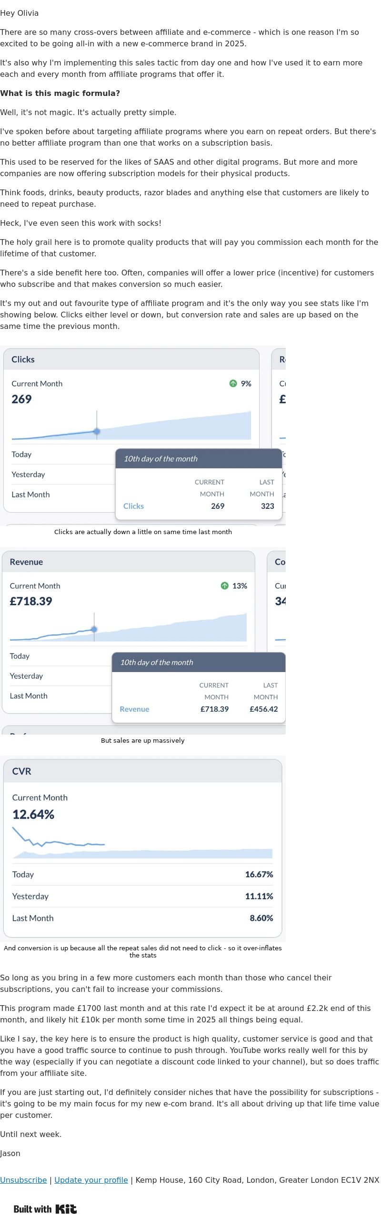The image size is (381, 1220).
Task: Click the Revenue card header
Action: point(129,562)
